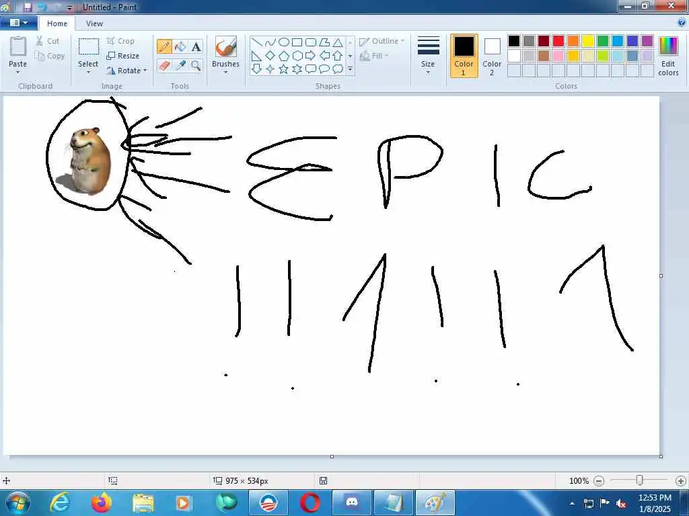Choose the Triangle shape
The image size is (689, 516).
click(338, 42)
